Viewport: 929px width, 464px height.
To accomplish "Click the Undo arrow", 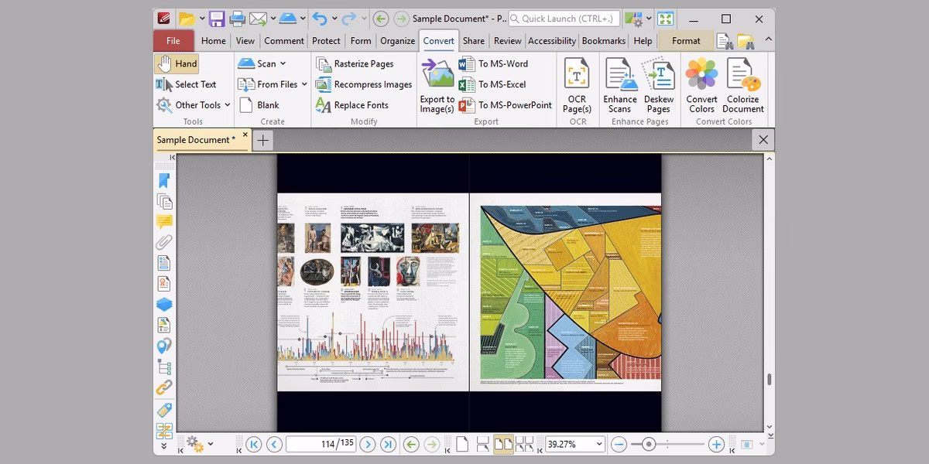I will (x=321, y=19).
